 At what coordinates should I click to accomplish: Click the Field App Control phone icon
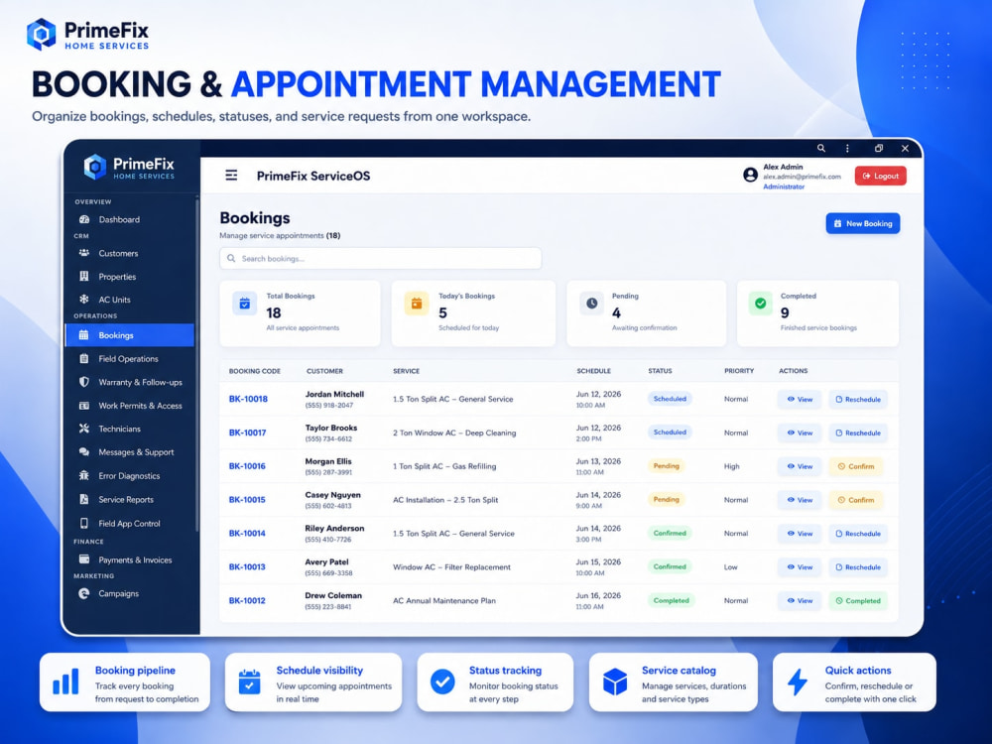coord(84,523)
